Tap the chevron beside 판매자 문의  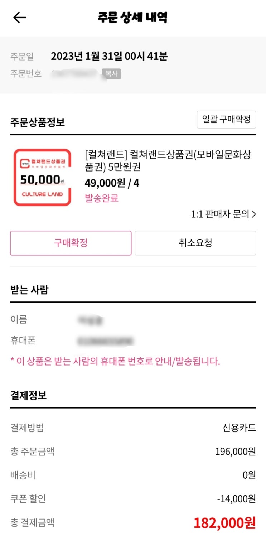(254, 214)
